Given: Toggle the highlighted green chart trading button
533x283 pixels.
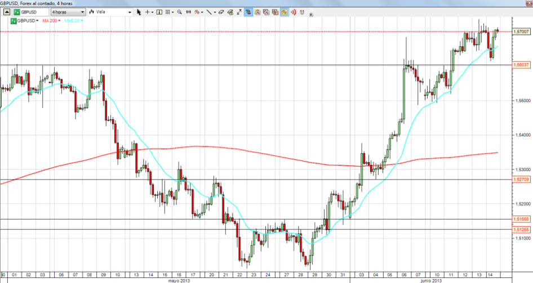Looking at the screenshot, I should pyautogui.click(x=248, y=11).
